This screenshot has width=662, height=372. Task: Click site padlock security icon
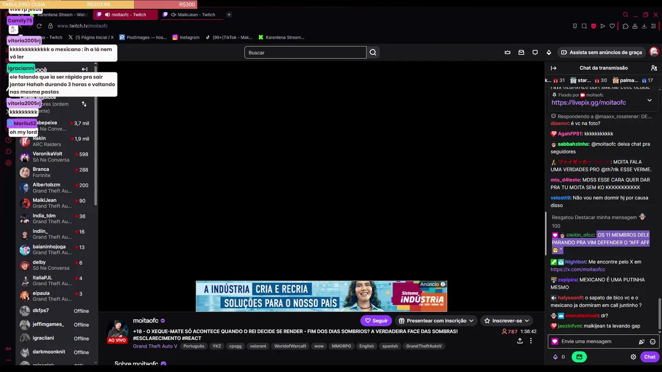click(x=51, y=26)
